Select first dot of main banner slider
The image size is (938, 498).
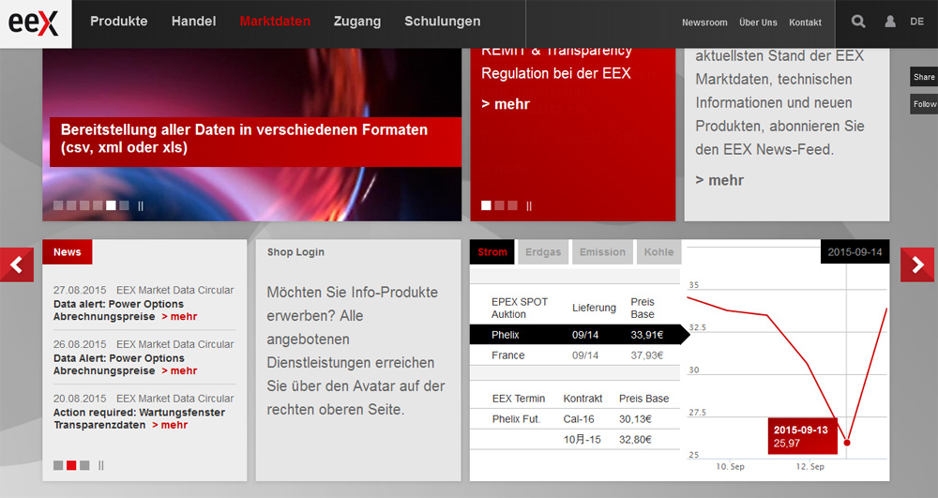click(58, 205)
